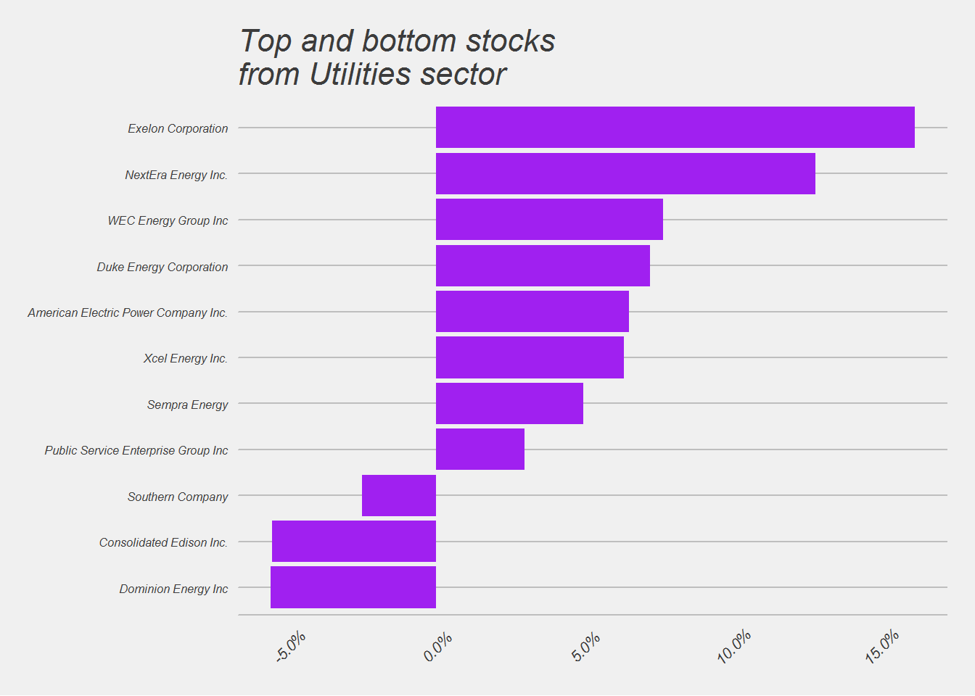Select the Xcel Energy Inc. bar
The width and height of the screenshot is (975, 696).
530,357
